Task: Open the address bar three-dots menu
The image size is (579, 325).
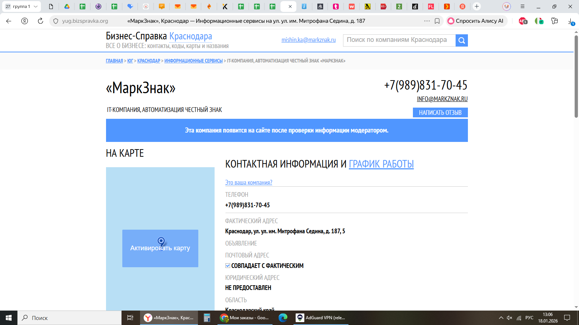Action: pyautogui.click(x=427, y=21)
